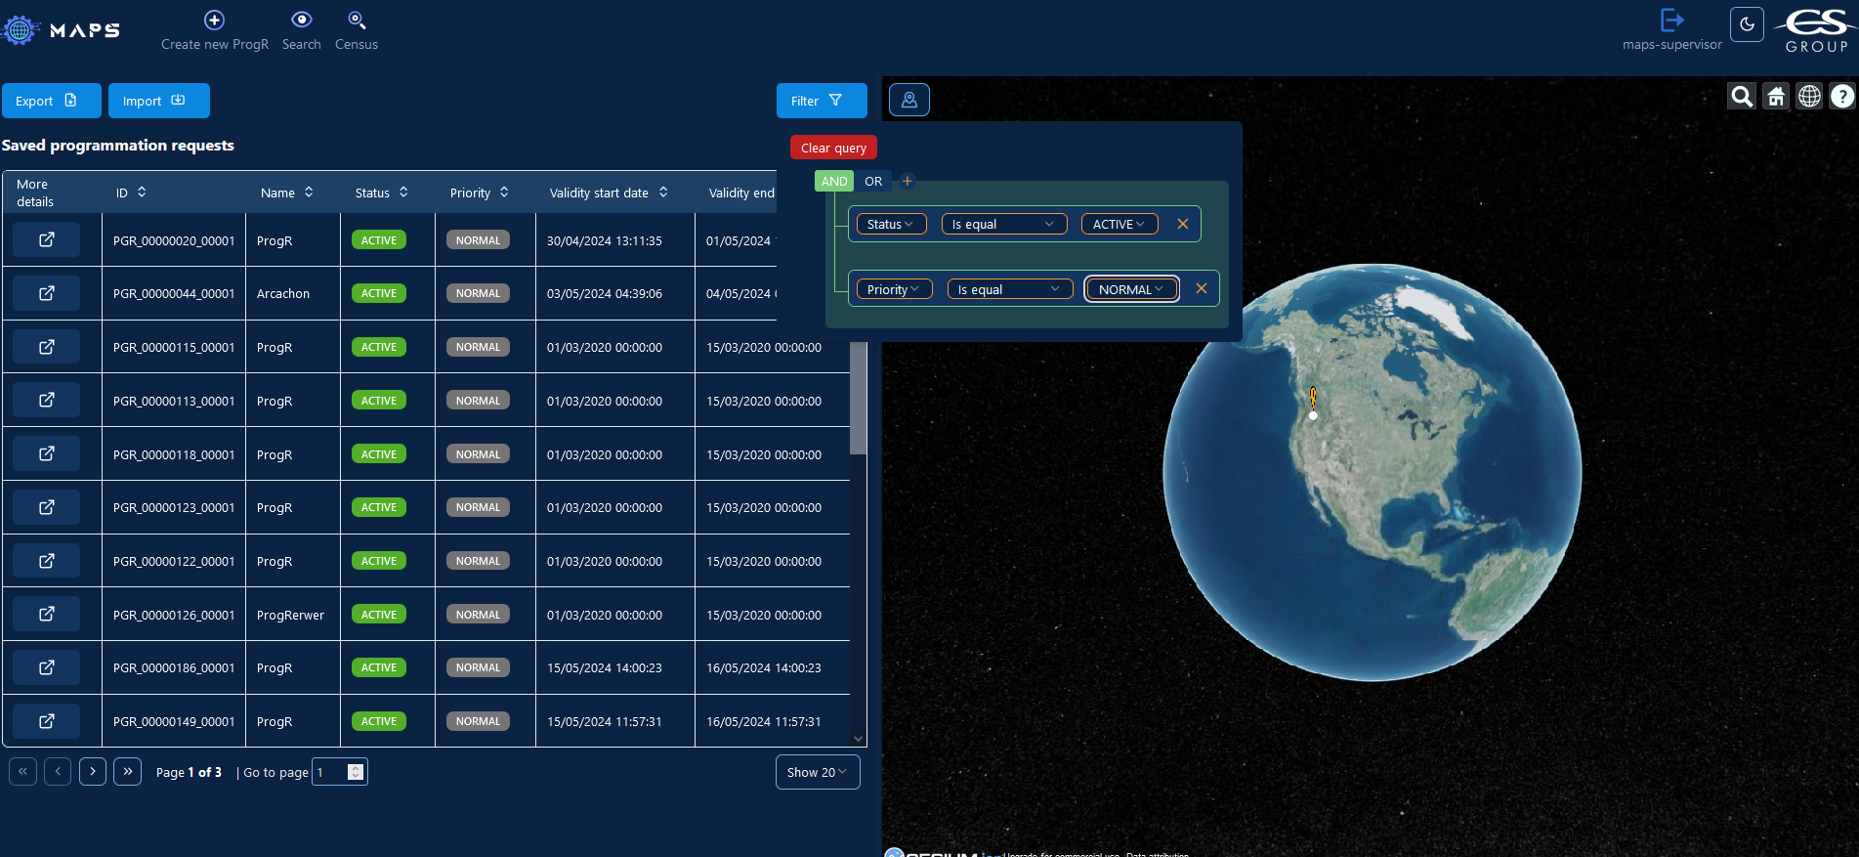Screen dimensions: 1859x857
Task: Open the globe base layer picker
Action: pyautogui.click(x=1809, y=97)
